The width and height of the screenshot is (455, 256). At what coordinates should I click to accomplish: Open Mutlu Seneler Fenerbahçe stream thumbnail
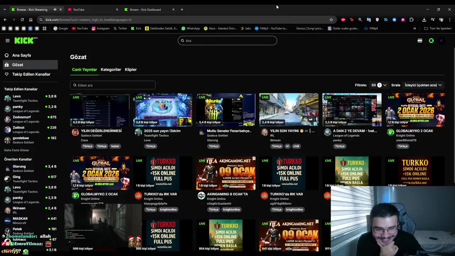point(226,110)
